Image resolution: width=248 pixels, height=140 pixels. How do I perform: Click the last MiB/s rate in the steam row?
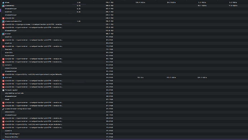(233, 3)
